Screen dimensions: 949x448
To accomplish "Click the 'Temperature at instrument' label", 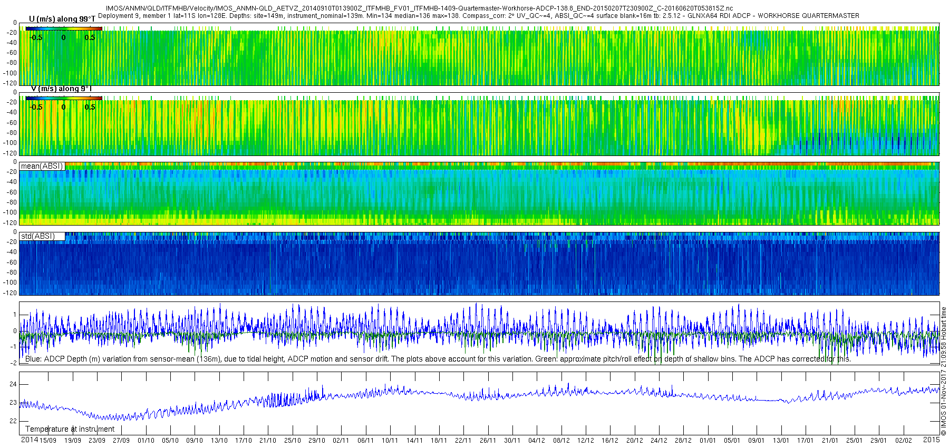I will (70, 429).
